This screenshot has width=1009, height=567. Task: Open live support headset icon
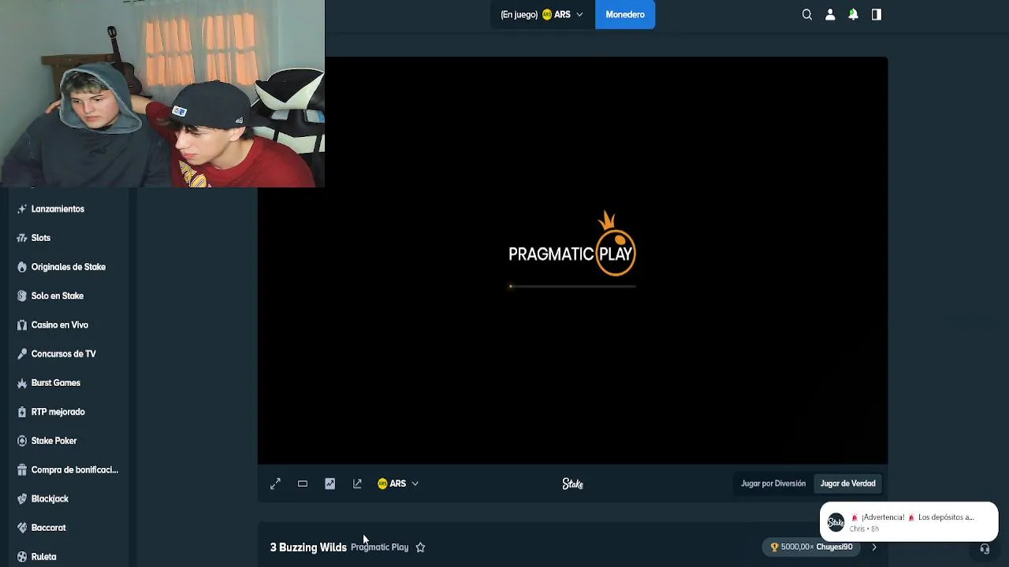(985, 549)
